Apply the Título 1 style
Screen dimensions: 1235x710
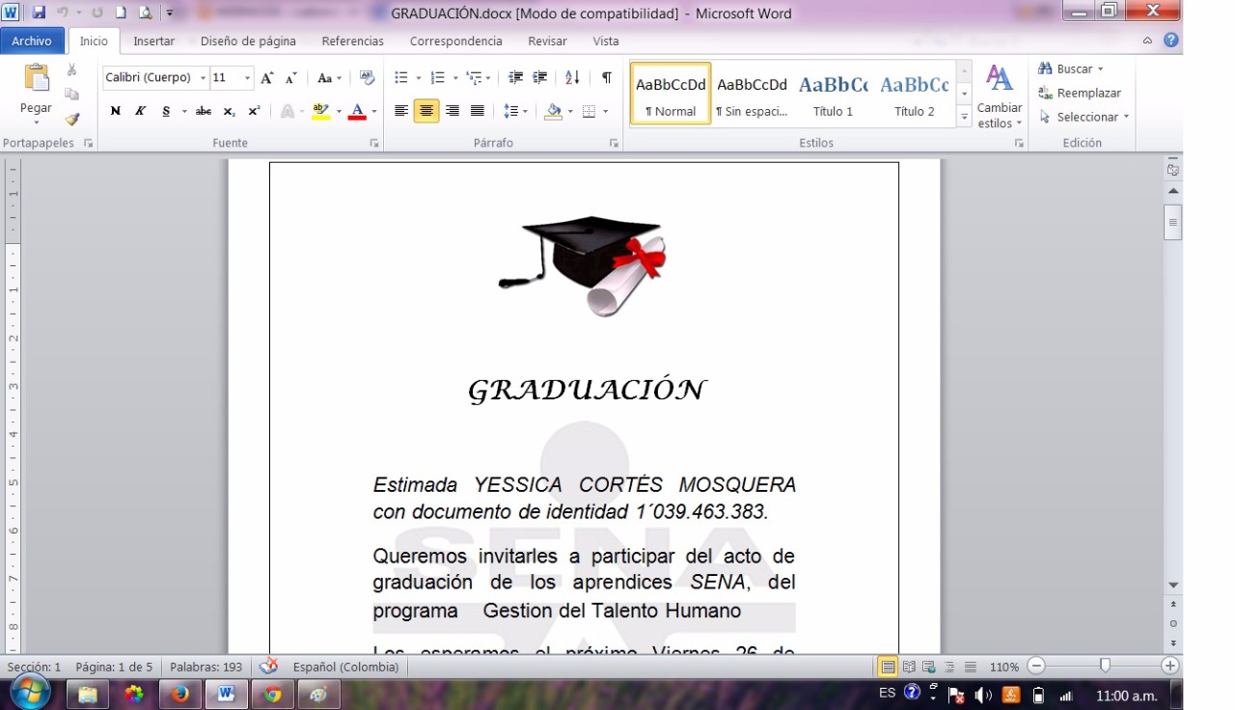tap(833, 94)
